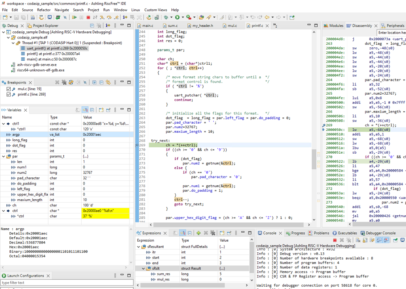
Task: Resume execution with the green Resume icon
Action: tap(75, 17)
